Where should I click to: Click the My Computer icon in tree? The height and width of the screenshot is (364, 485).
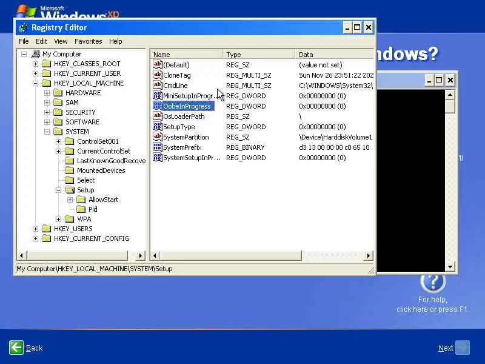click(x=36, y=54)
